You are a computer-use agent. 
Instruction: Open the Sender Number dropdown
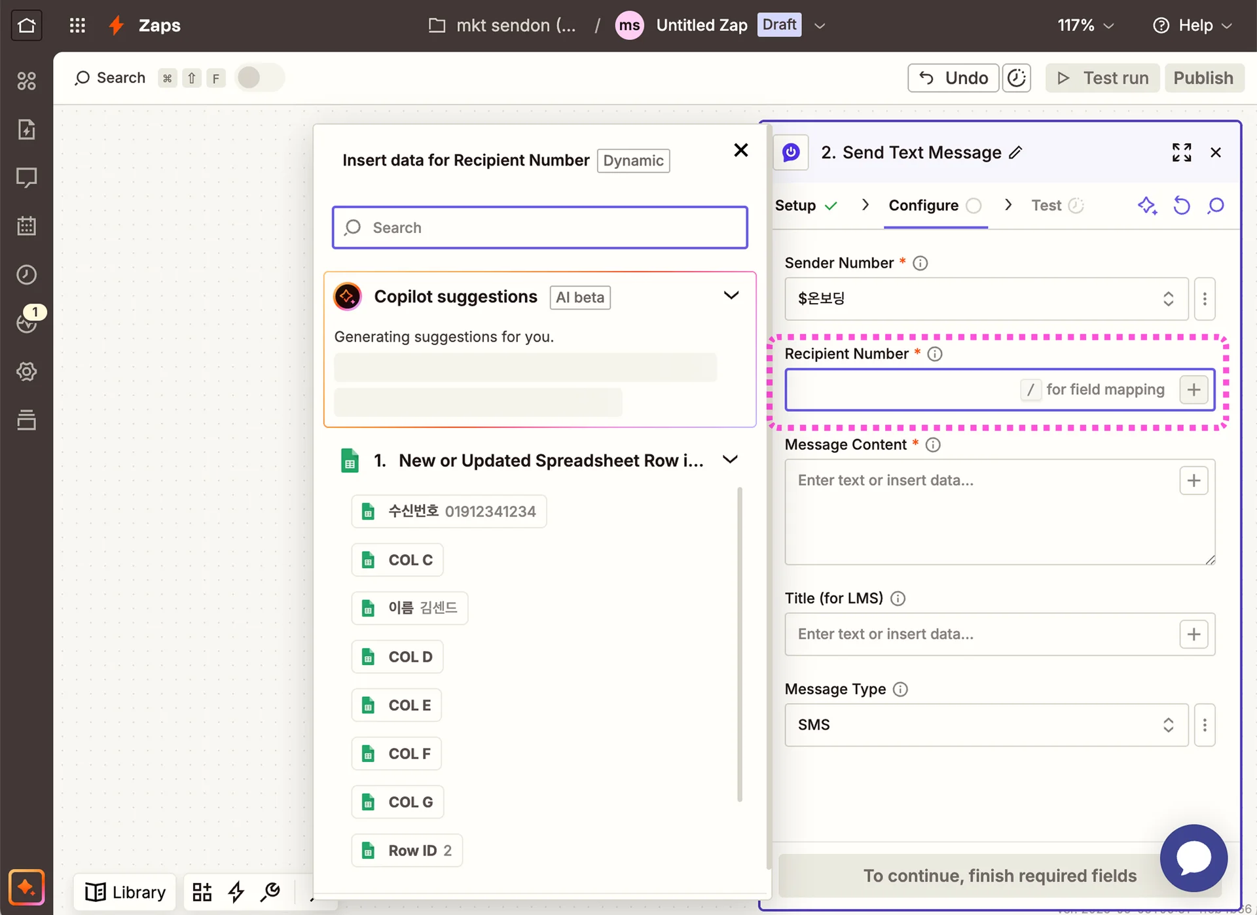click(986, 299)
